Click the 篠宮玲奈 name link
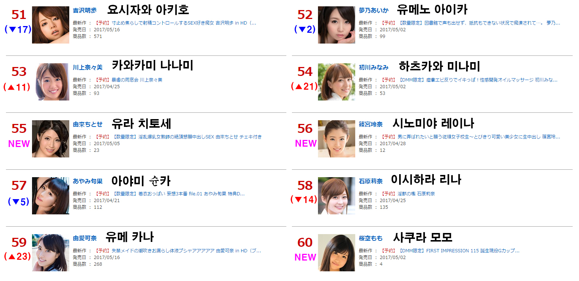 point(370,124)
